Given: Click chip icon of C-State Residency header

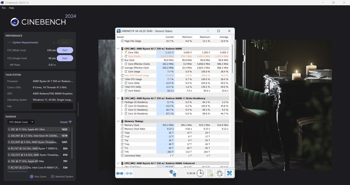Looking at the screenshot, I should coord(122,98).
